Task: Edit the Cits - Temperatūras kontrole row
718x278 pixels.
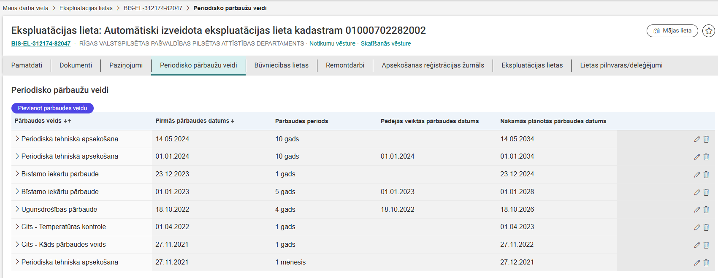Action: tap(697, 227)
